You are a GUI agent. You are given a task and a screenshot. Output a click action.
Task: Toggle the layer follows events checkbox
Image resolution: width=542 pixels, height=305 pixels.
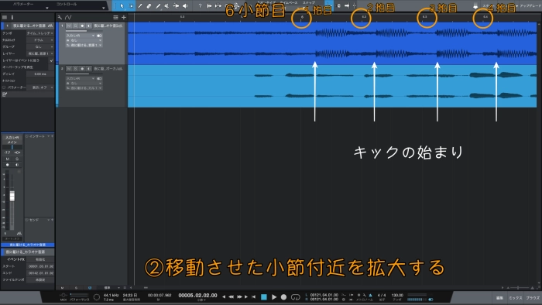click(x=52, y=60)
